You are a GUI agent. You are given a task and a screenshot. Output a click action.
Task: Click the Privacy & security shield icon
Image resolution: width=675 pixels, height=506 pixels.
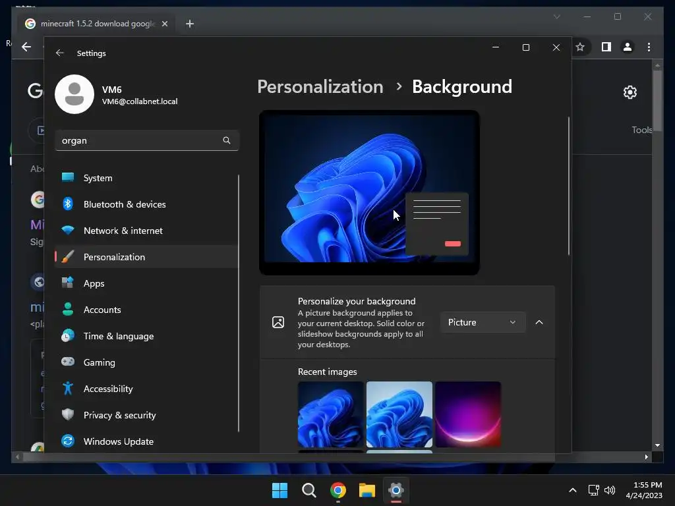tap(68, 414)
